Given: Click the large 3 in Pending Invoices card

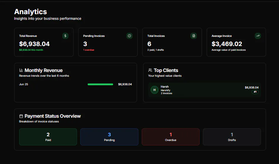Looking at the screenshot, I should (x=85, y=44).
